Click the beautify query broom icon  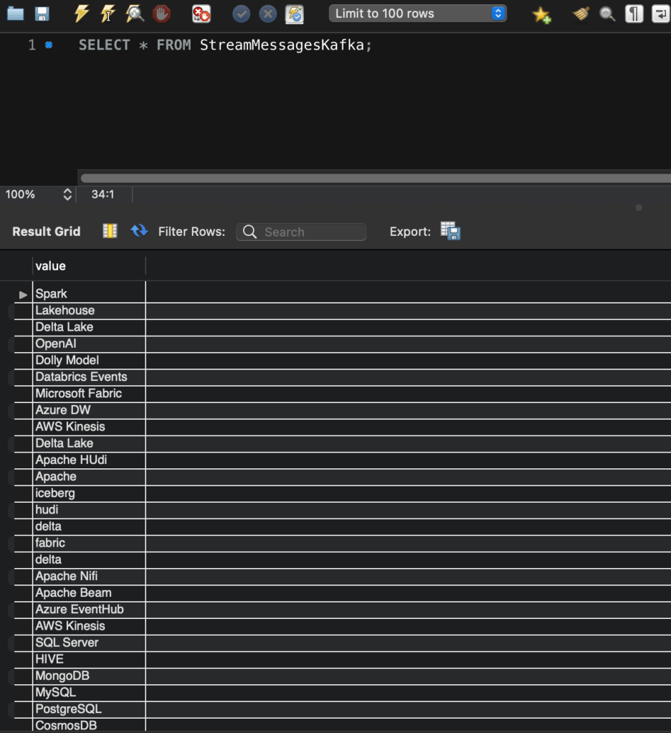tap(581, 14)
